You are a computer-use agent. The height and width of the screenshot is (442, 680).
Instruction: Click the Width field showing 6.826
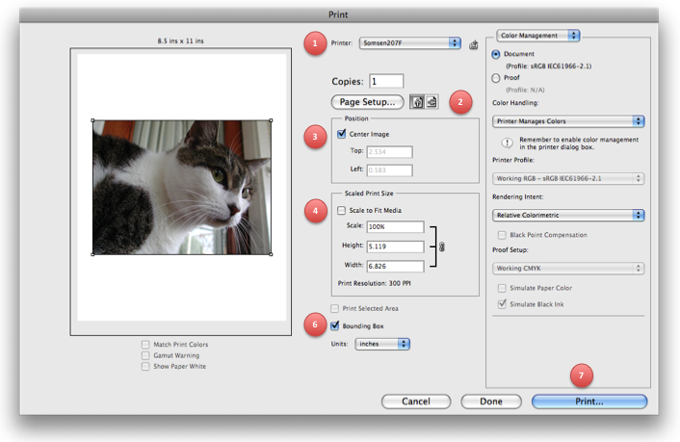coord(395,266)
